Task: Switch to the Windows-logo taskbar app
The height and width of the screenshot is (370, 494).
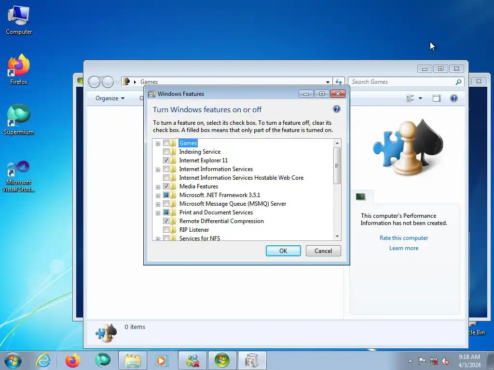Action: [x=222, y=360]
